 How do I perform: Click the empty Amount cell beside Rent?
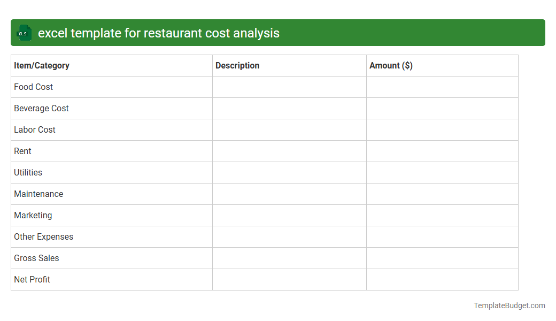point(442,151)
